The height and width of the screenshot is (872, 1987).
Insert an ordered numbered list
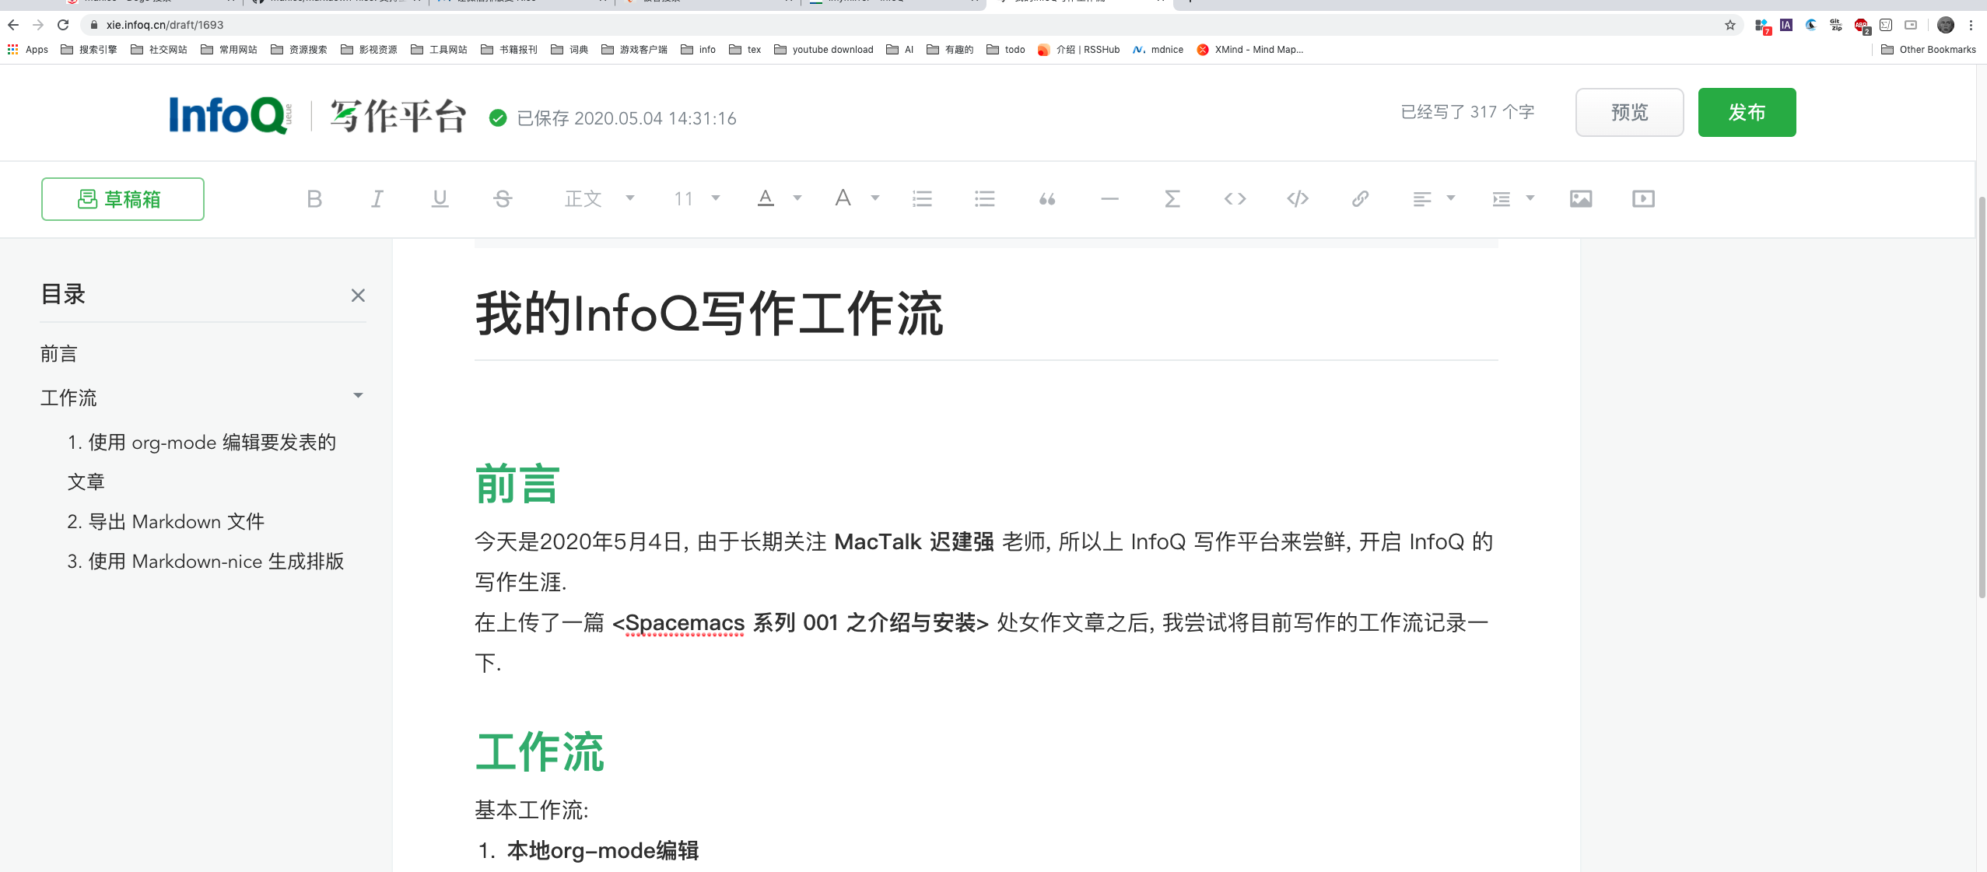922,199
